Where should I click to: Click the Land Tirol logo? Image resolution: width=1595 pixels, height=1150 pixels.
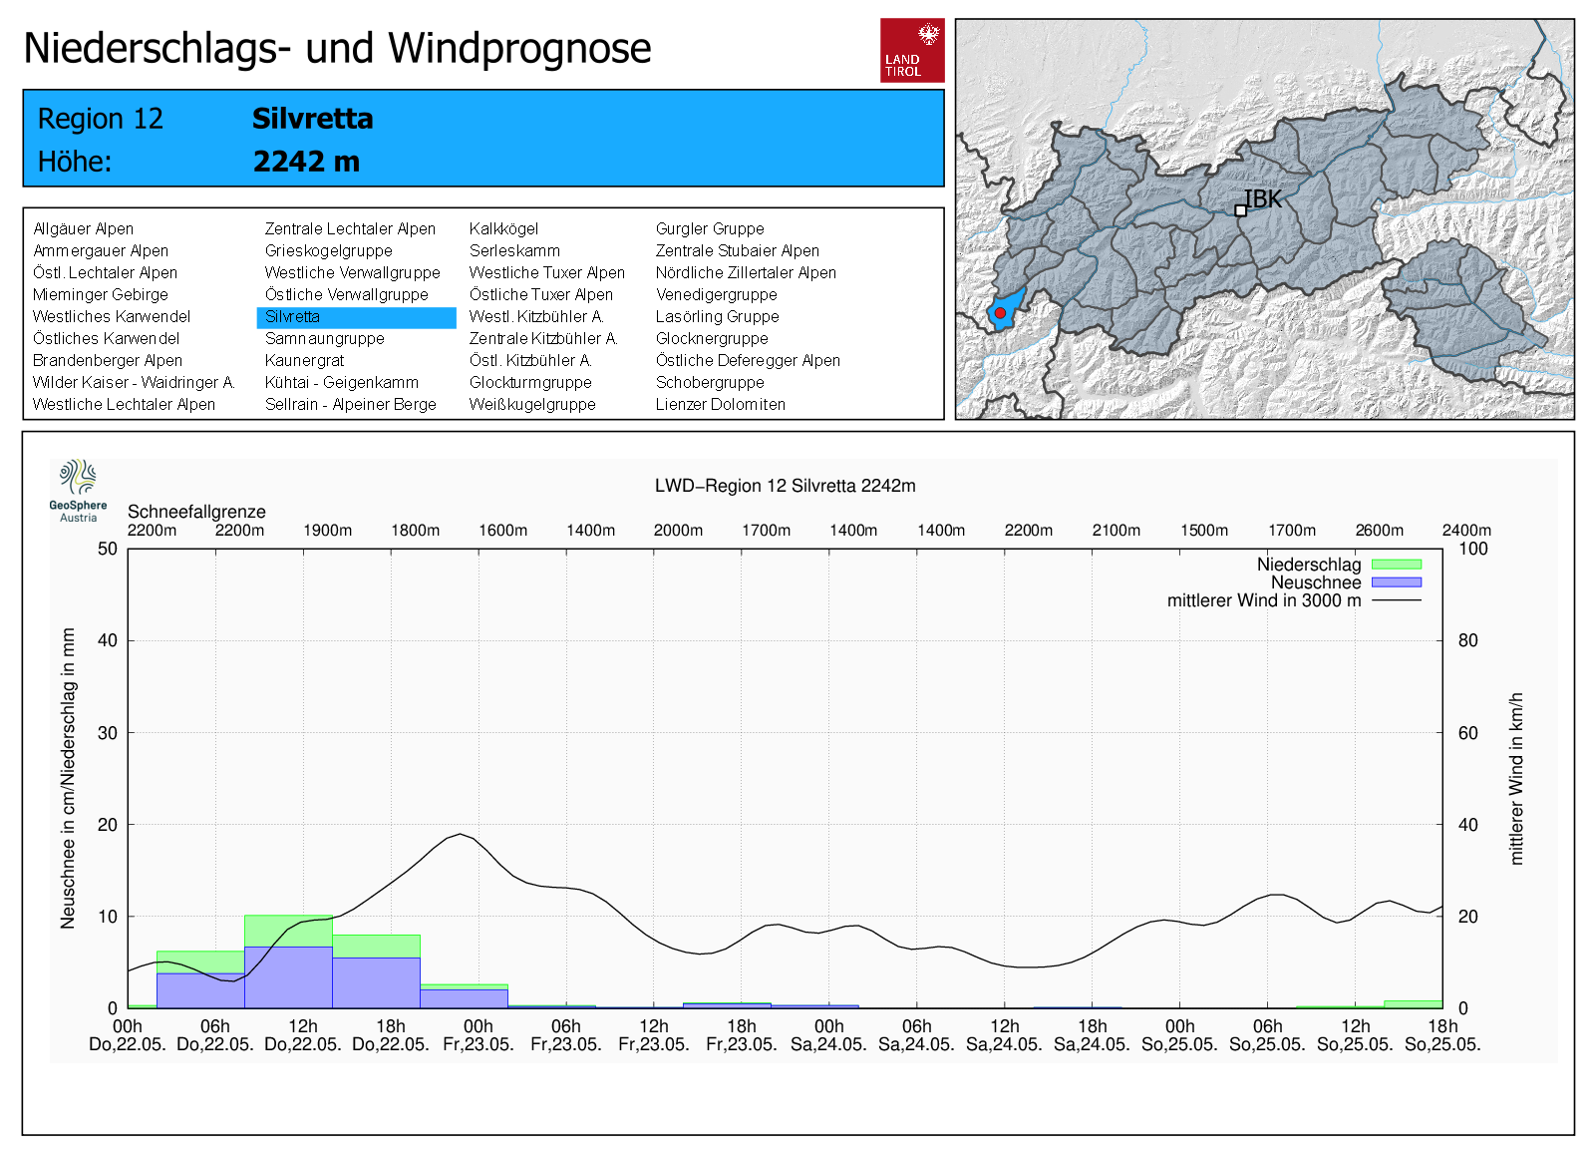pos(911,50)
